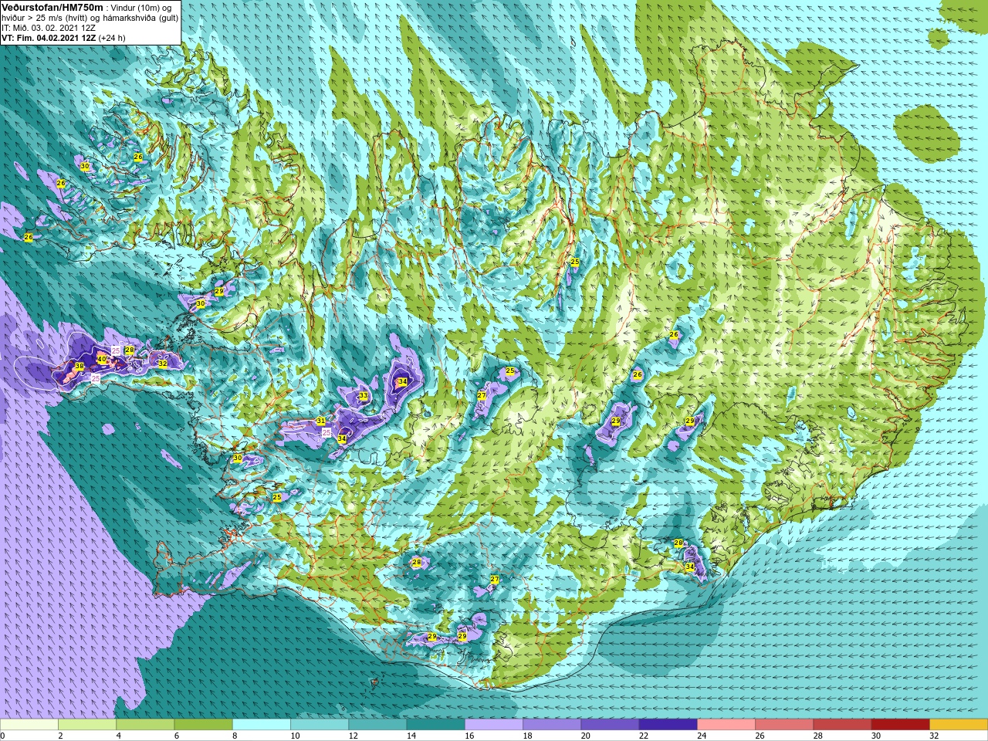
Task: Click the light pink 24–26 legend swatch
Action: (726, 725)
